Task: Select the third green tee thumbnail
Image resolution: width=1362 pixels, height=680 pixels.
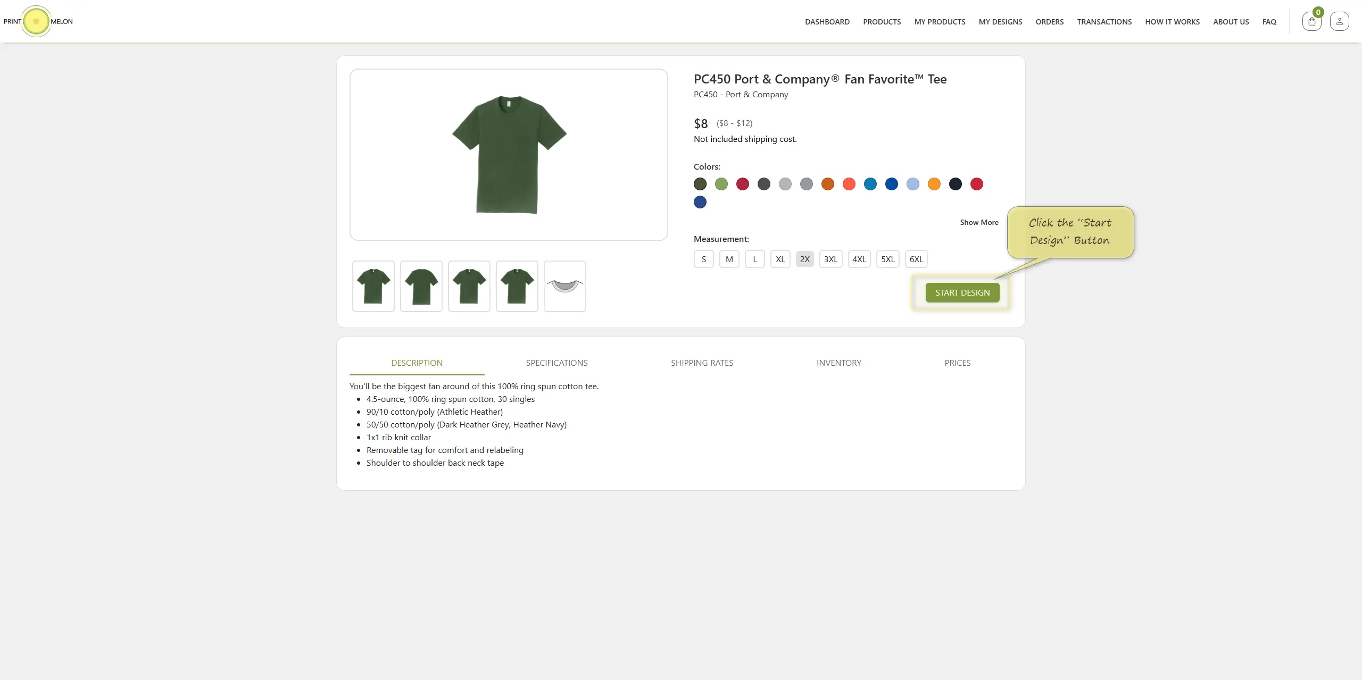Action: pos(469,286)
